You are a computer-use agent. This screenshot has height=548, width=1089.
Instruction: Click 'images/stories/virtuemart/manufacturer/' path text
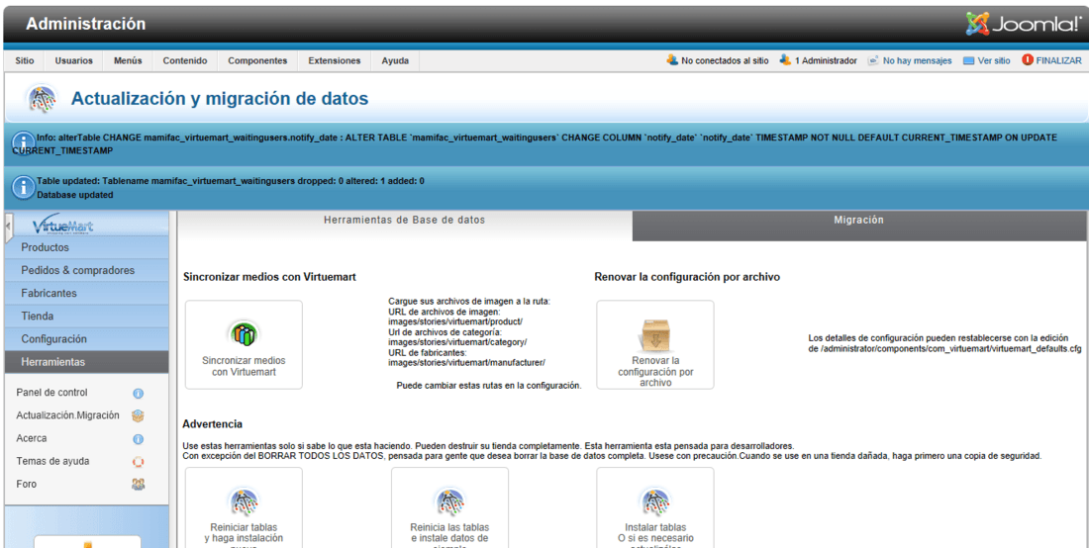466,363
